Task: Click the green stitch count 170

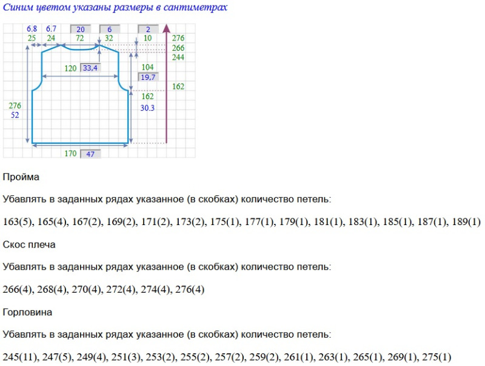Action: pos(71,154)
